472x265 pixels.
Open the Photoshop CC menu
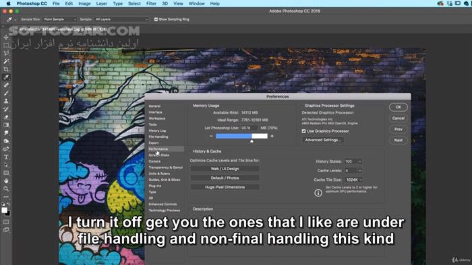(x=32, y=3)
